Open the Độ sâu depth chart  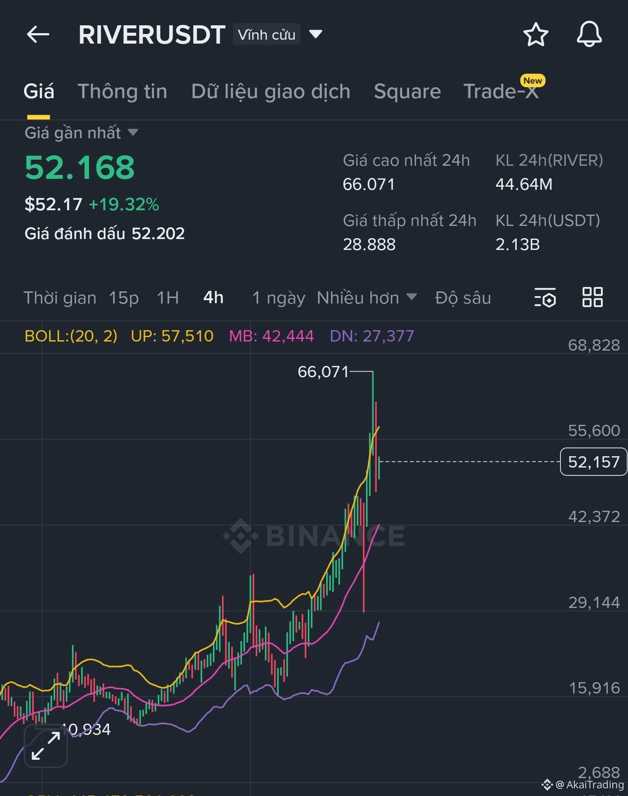click(463, 298)
